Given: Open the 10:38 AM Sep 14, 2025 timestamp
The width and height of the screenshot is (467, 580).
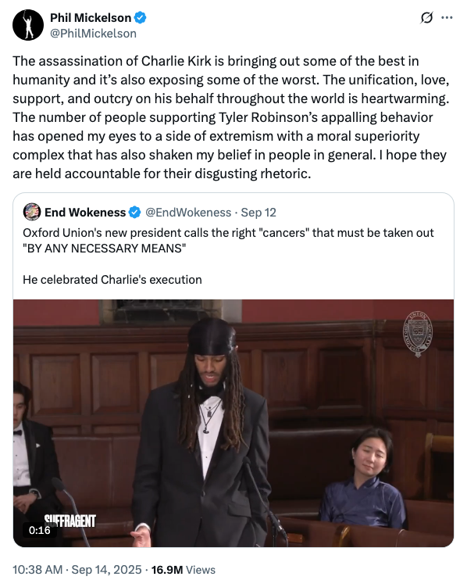Looking at the screenshot, I should coord(77,569).
